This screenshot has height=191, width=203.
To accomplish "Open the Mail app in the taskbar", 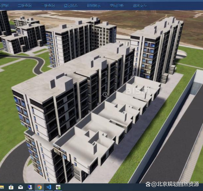I will click(x=21, y=187).
